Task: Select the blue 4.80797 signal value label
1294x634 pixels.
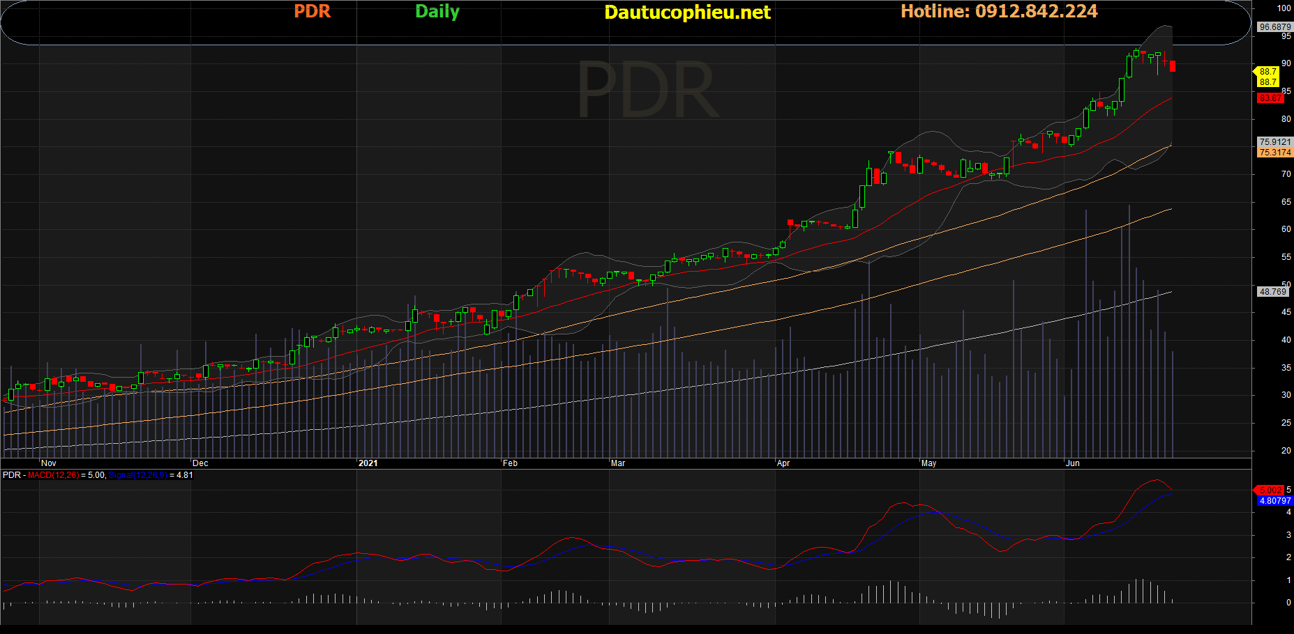Action: (x=1274, y=501)
